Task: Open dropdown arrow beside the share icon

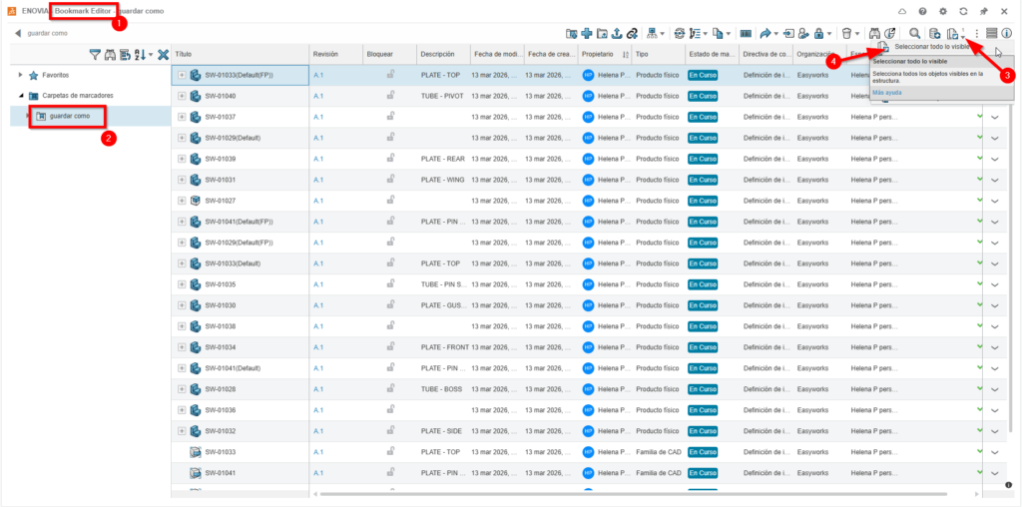Action: [775, 33]
